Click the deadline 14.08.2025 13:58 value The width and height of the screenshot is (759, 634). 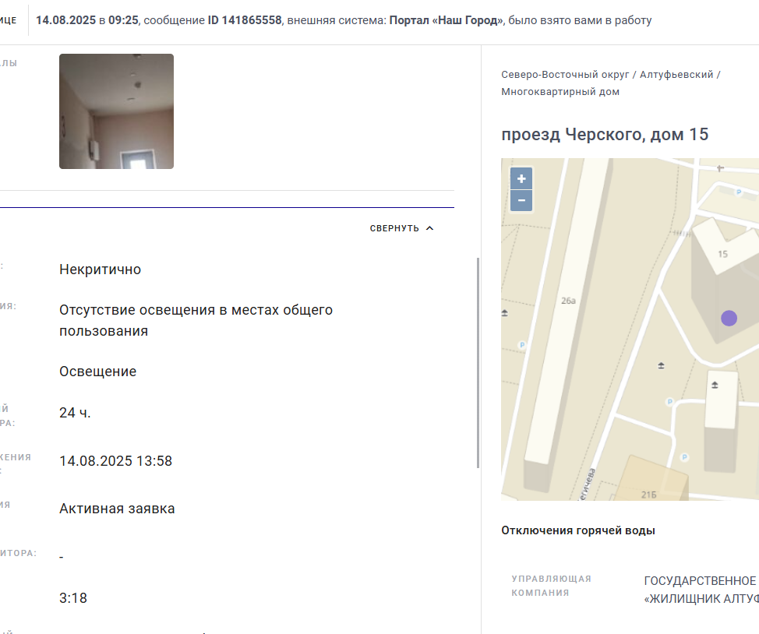tap(115, 461)
